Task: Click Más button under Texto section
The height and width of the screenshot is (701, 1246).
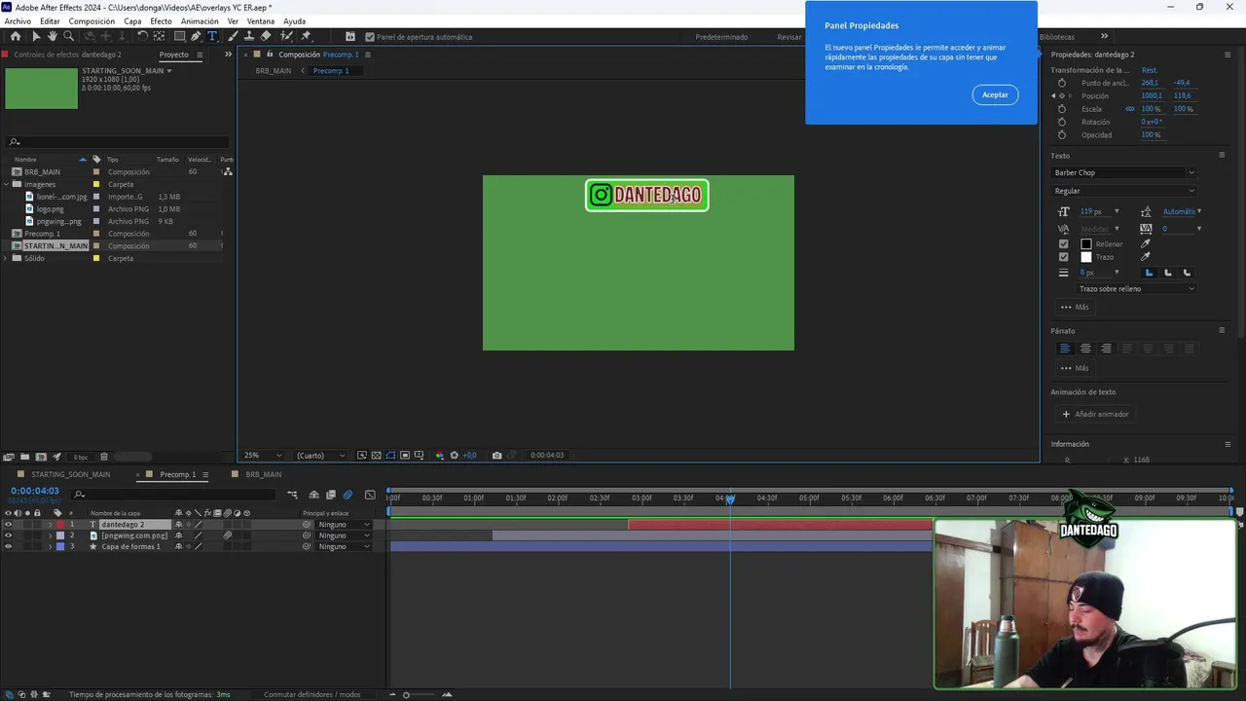Action: point(1075,307)
